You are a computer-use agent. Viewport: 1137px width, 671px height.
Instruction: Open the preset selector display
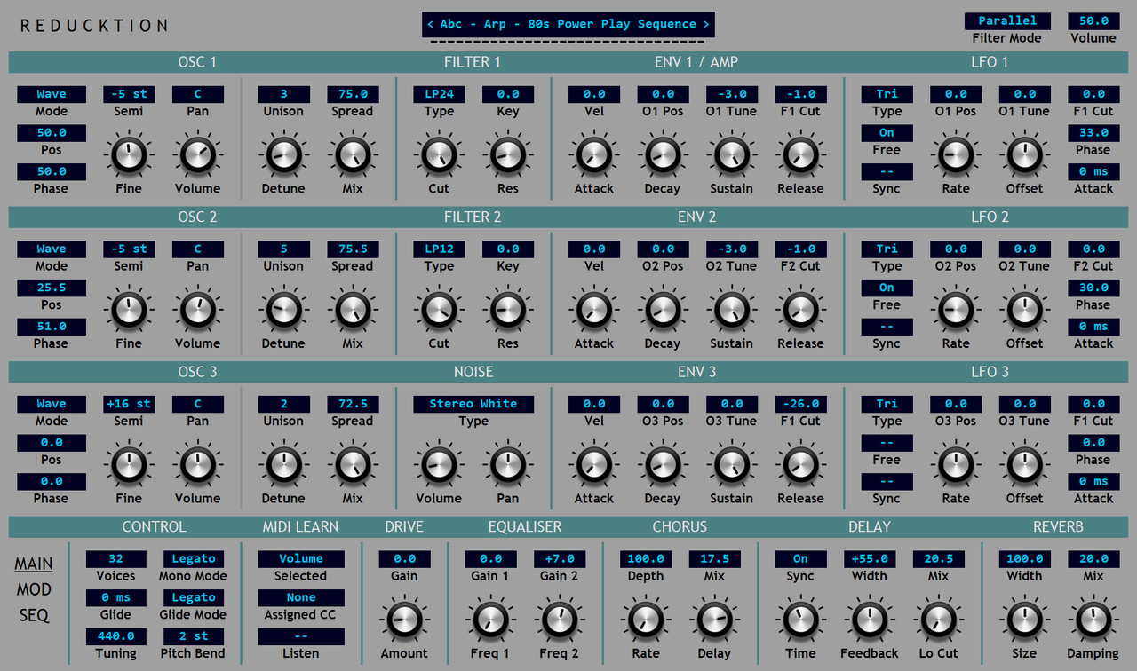[x=568, y=24]
